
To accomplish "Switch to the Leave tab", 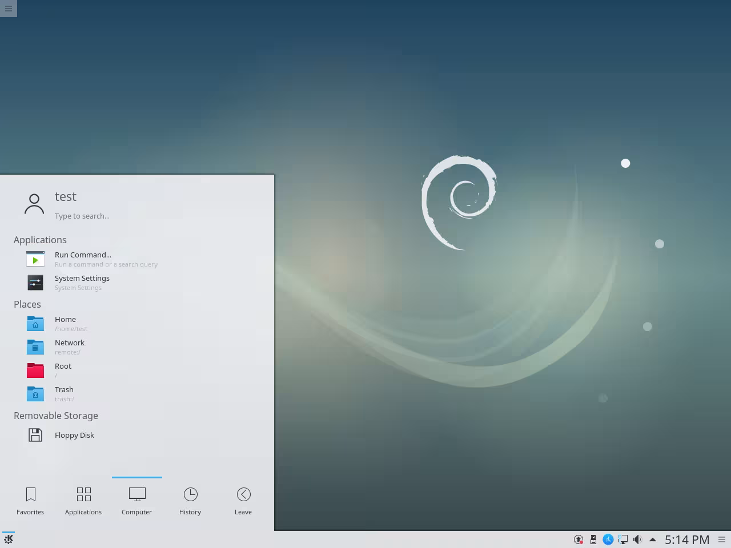I will click(243, 501).
